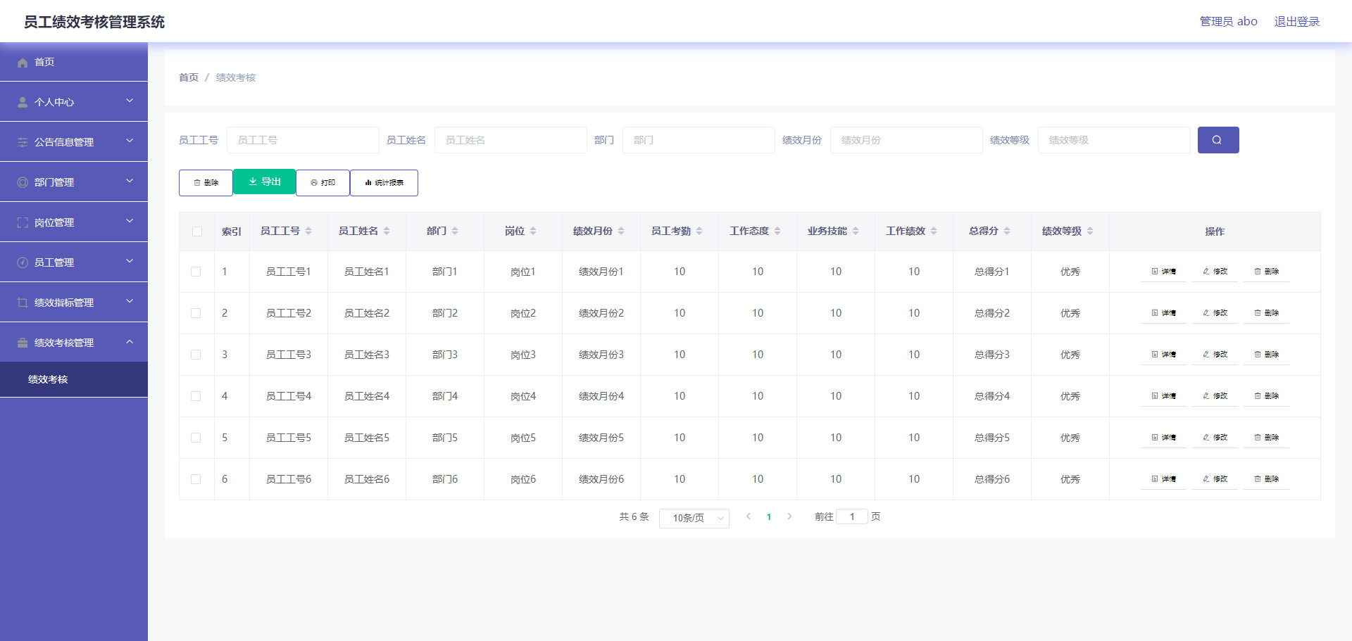This screenshot has width=1352, height=641.
Task: Check the box for row 员工工号4
Action: click(x=196, y=396)
